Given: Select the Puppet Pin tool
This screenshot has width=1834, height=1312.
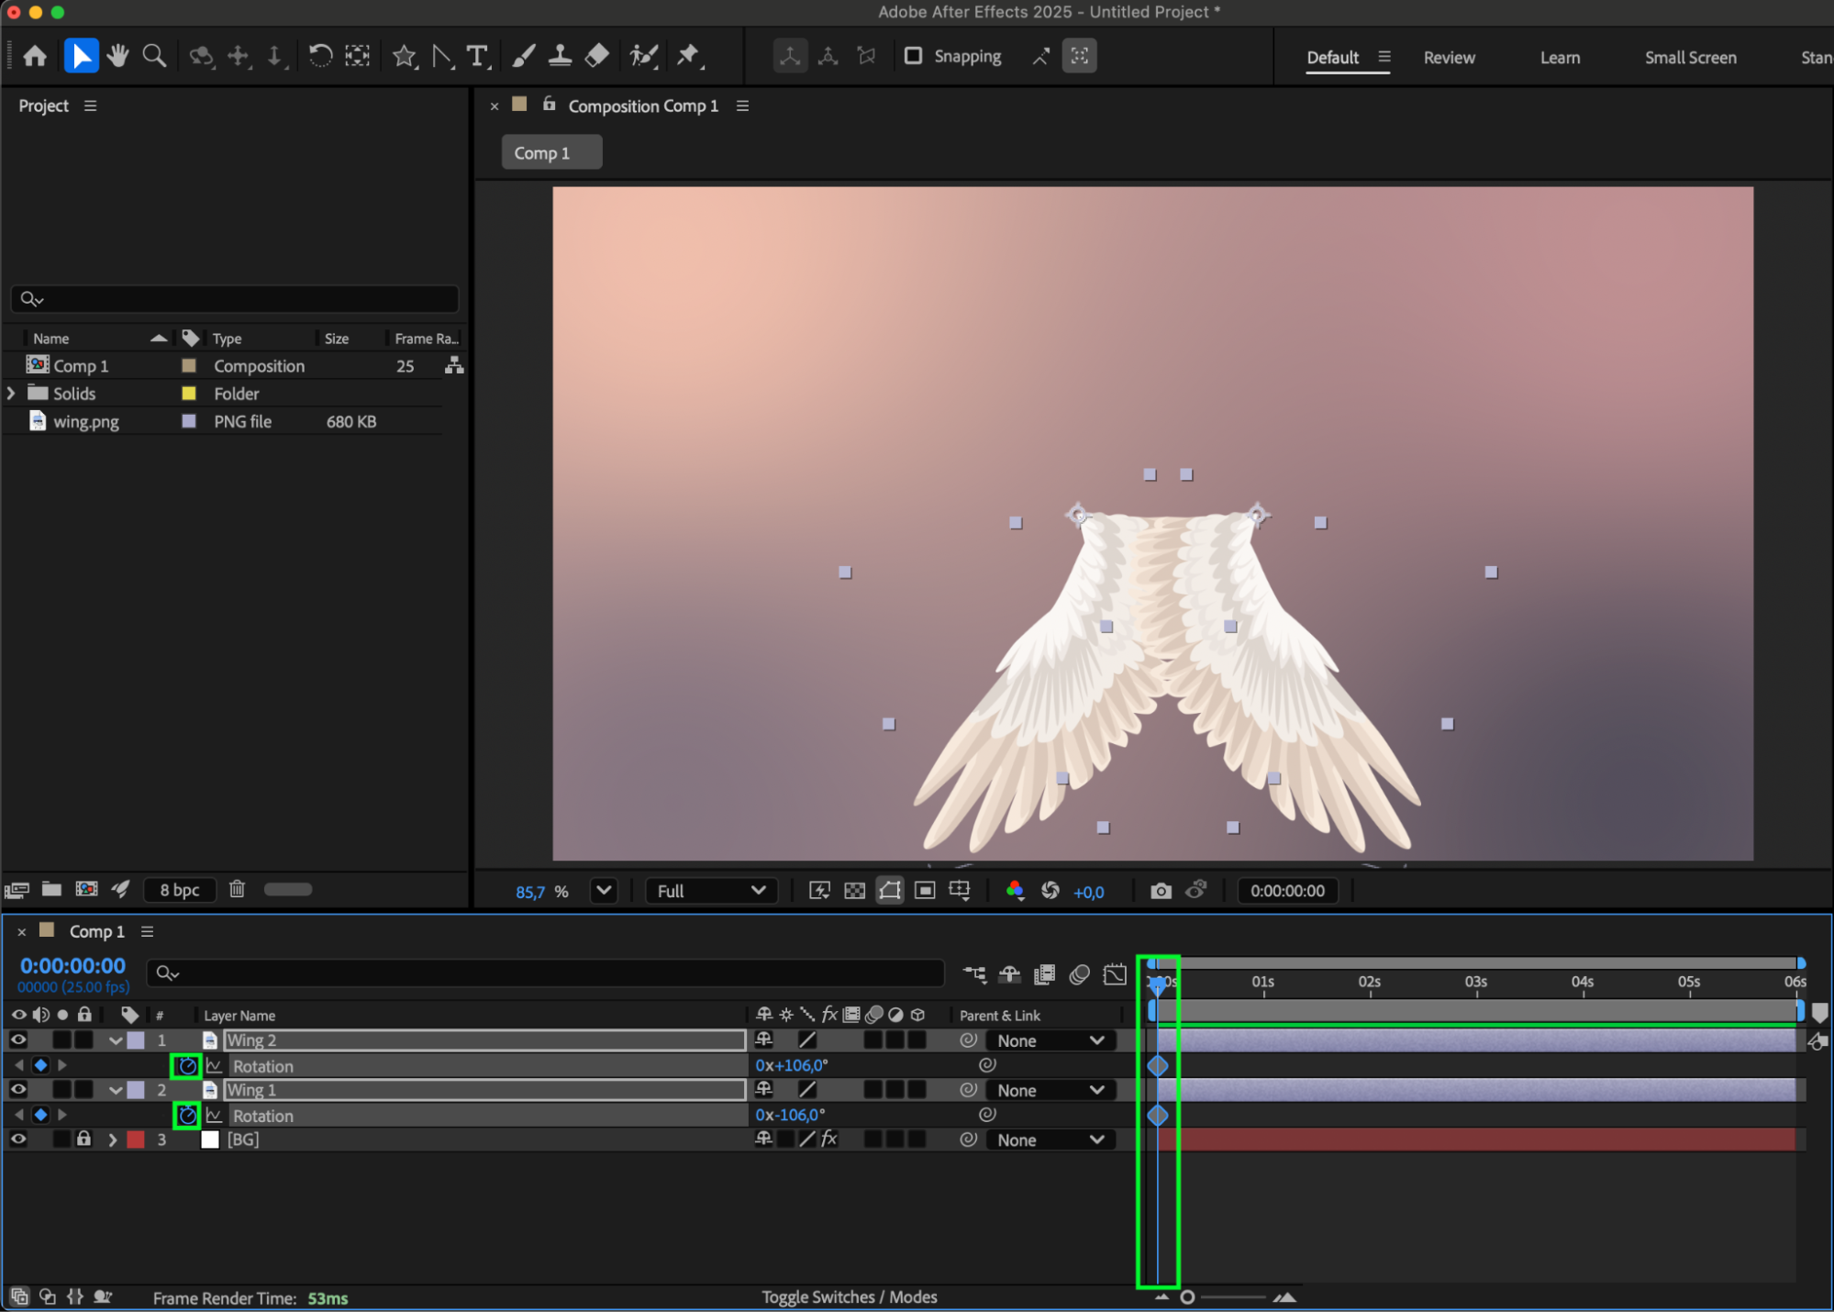Looking at the screenshot, I should (688, 57).
